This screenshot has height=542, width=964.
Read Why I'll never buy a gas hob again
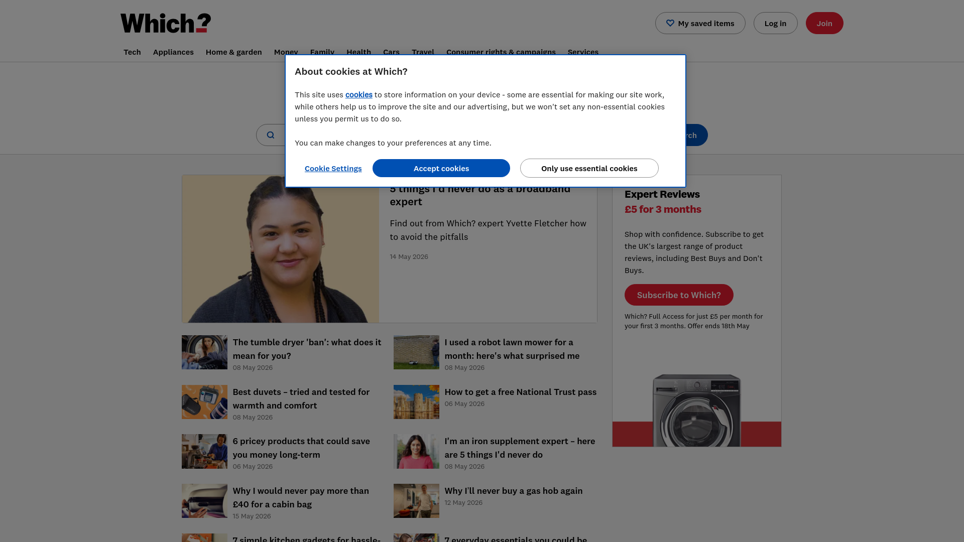point(513,490)
